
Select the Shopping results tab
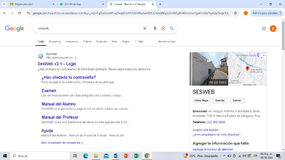coord(55,42)
